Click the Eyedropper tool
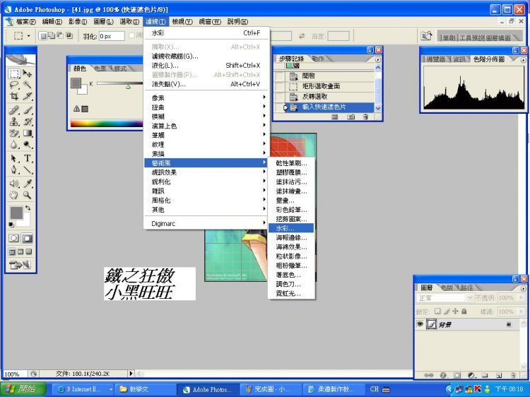530x397 pixels. [28, 182]
